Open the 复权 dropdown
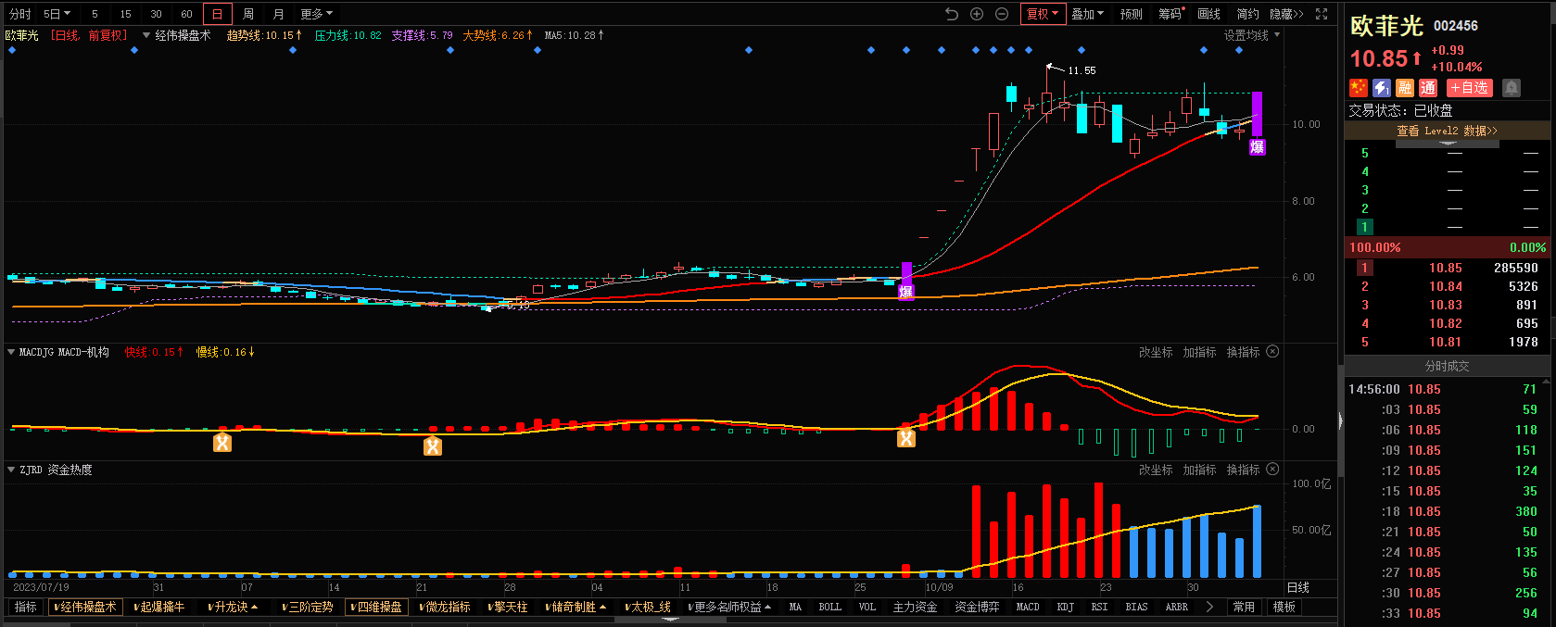 click(1043, 14)
